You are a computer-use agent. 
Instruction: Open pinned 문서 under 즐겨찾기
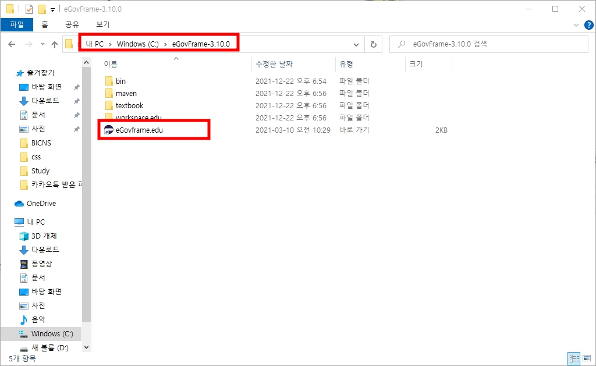(38, 115)
